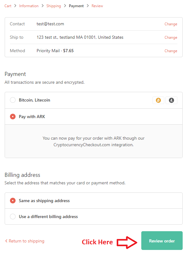Click the Payment breadcrumb step
The image size is (192, 254).
click(76, 6)
